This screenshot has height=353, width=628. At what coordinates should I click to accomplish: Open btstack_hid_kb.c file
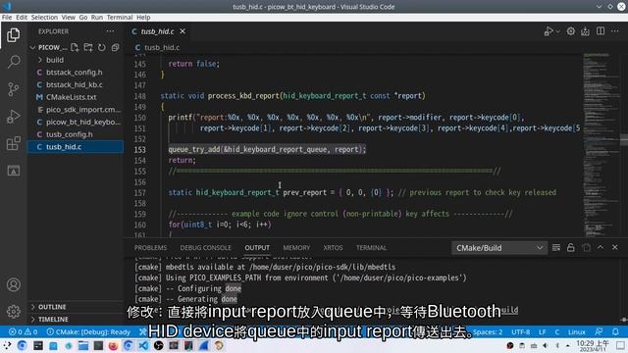coord(75,84)
